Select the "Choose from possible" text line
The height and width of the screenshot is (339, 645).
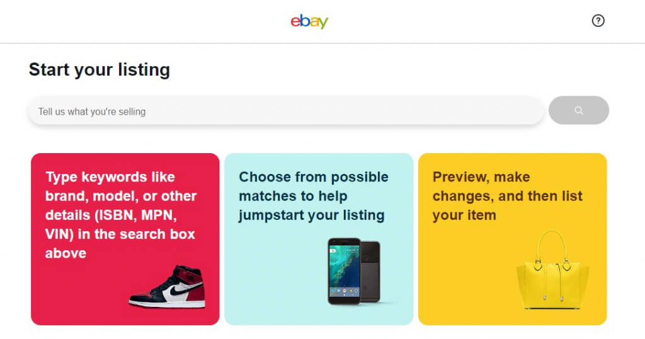(x=313, y=177)
